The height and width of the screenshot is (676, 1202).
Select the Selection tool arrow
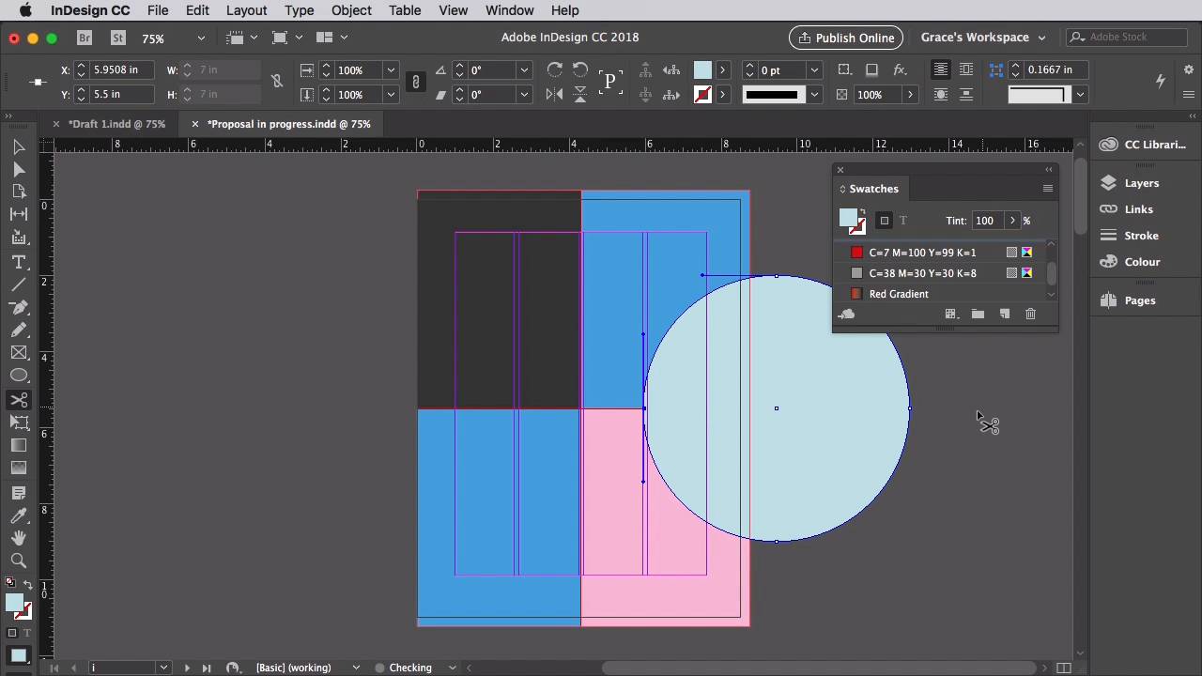(x=19, y=147)
